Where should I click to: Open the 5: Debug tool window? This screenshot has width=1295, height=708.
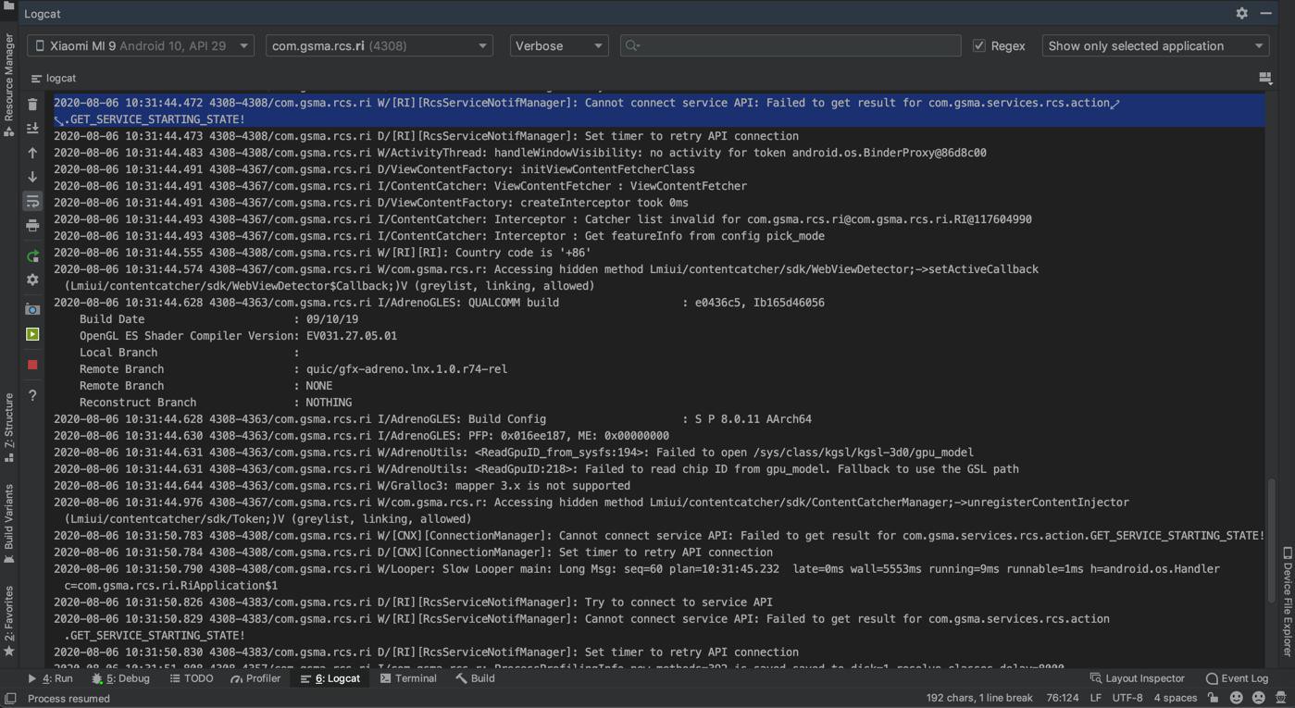[120, 678]
